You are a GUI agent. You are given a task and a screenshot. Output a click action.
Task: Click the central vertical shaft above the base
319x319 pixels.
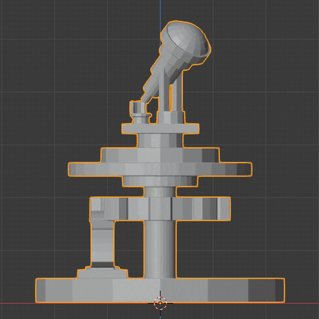(x=160, y=249)
